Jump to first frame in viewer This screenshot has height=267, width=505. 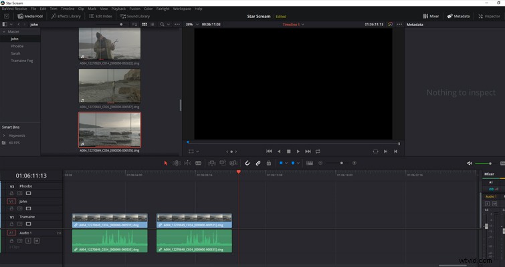[269, 152]
